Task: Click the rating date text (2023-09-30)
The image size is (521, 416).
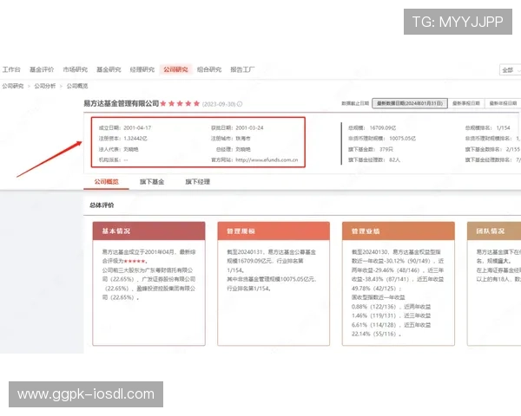Action: (x=219, y=104)
